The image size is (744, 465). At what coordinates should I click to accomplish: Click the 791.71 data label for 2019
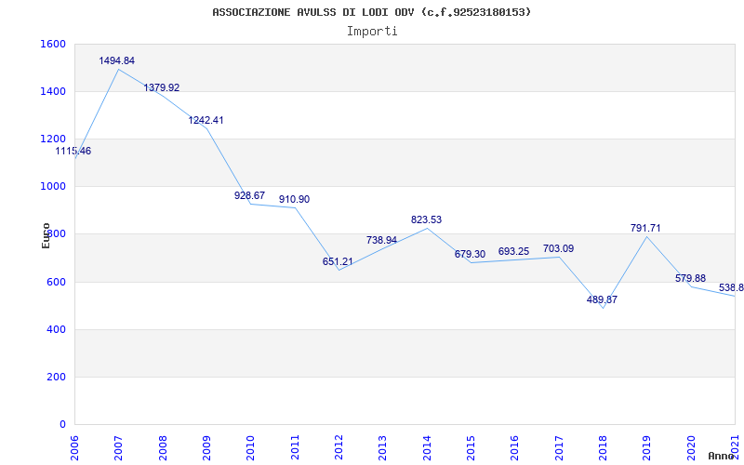click(x=645, y=229)
